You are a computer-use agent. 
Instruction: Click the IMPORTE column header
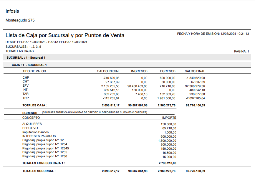[169, 118]
